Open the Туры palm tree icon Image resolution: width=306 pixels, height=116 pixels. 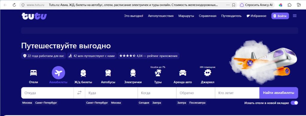point(158,73)
